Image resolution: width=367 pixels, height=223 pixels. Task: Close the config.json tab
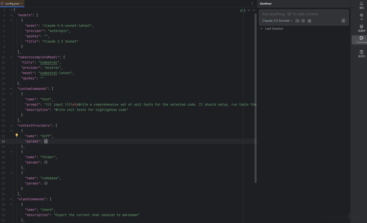(x=22, y=3)
